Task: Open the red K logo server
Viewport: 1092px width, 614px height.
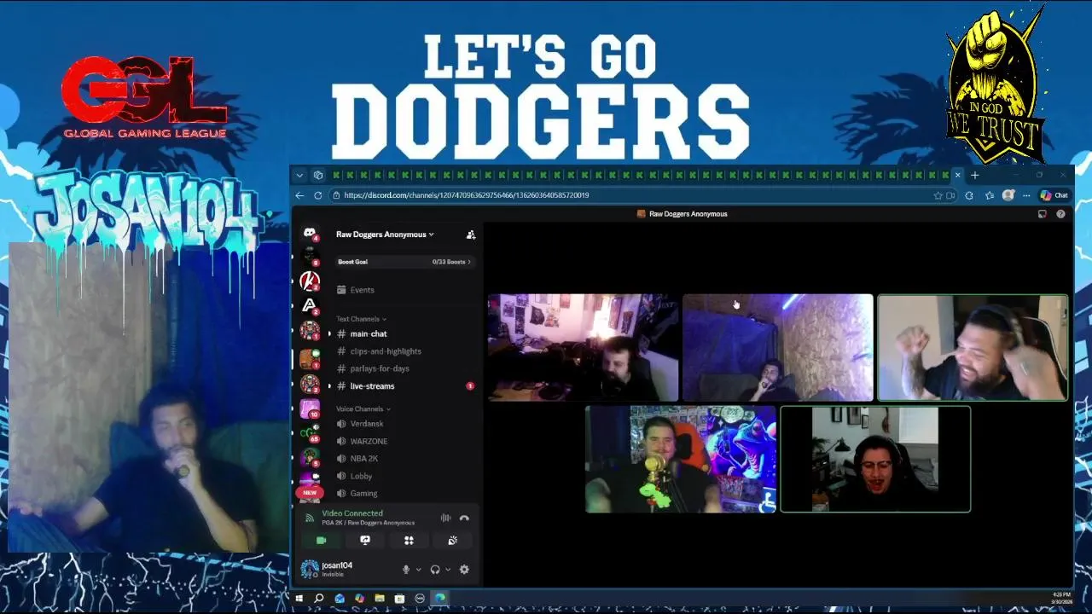Action: 310,281
